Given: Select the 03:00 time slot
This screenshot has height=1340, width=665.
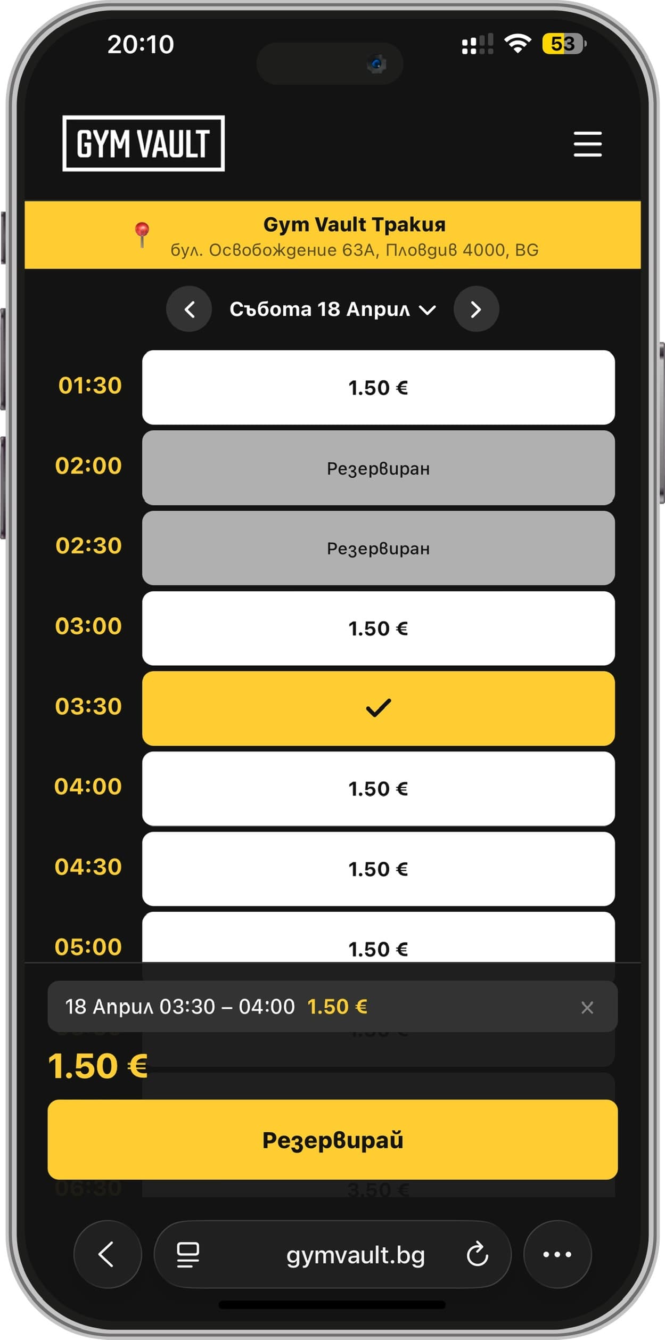Looking at the screenshot, I should coord(378,628).
